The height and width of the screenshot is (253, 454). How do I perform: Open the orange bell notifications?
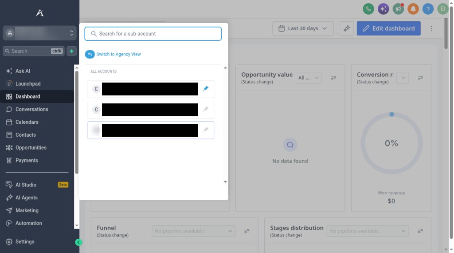413,9
